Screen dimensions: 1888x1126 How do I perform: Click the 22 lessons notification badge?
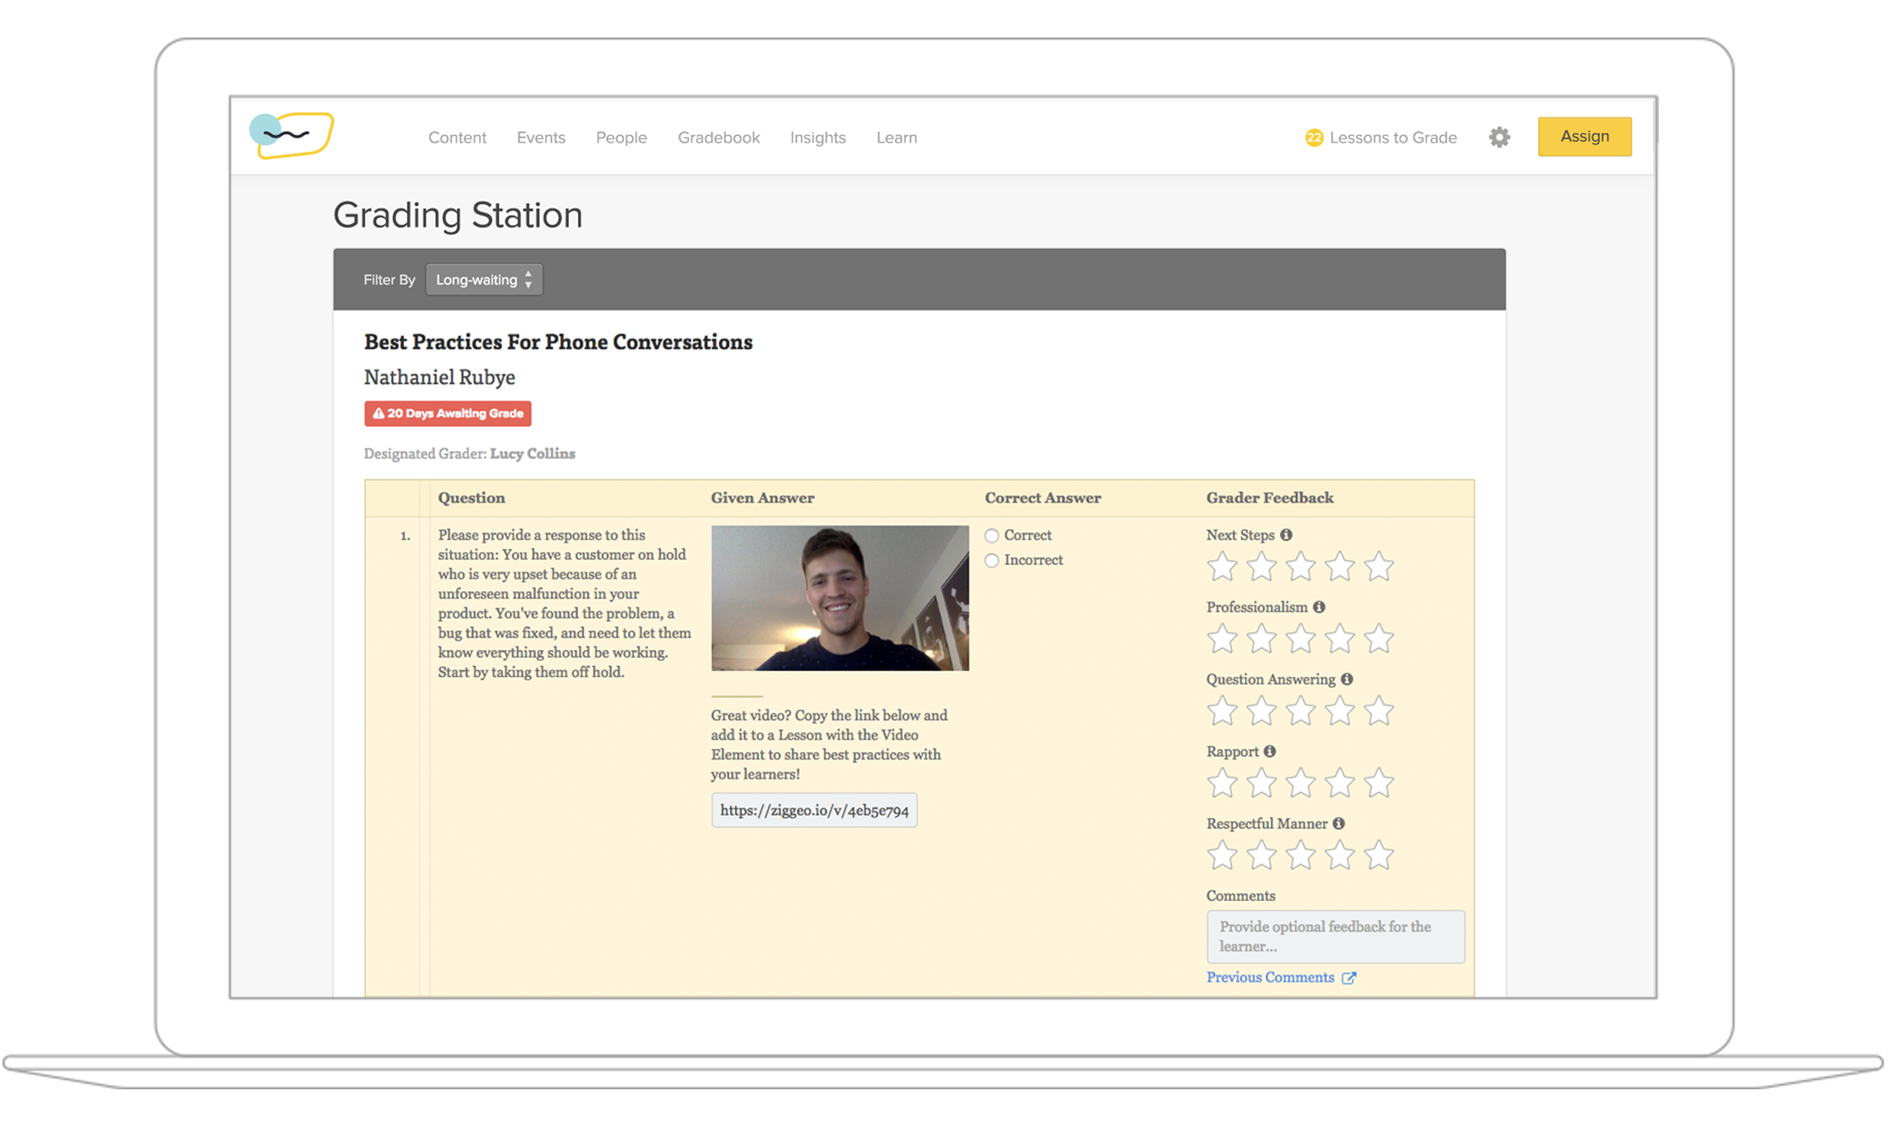1313,138
